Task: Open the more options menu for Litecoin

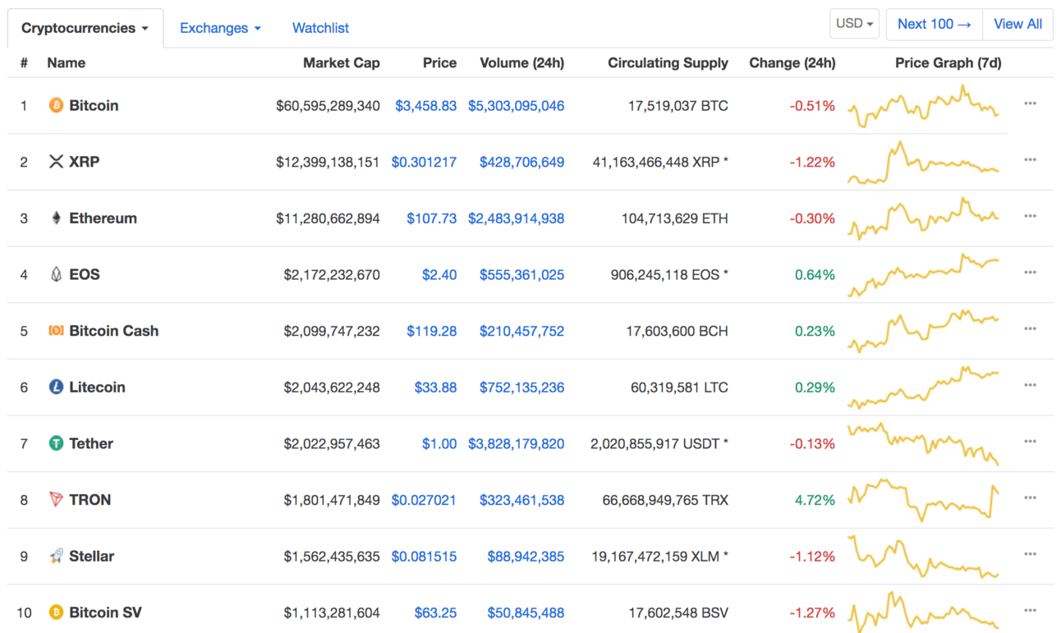Action: point(1030,385)
